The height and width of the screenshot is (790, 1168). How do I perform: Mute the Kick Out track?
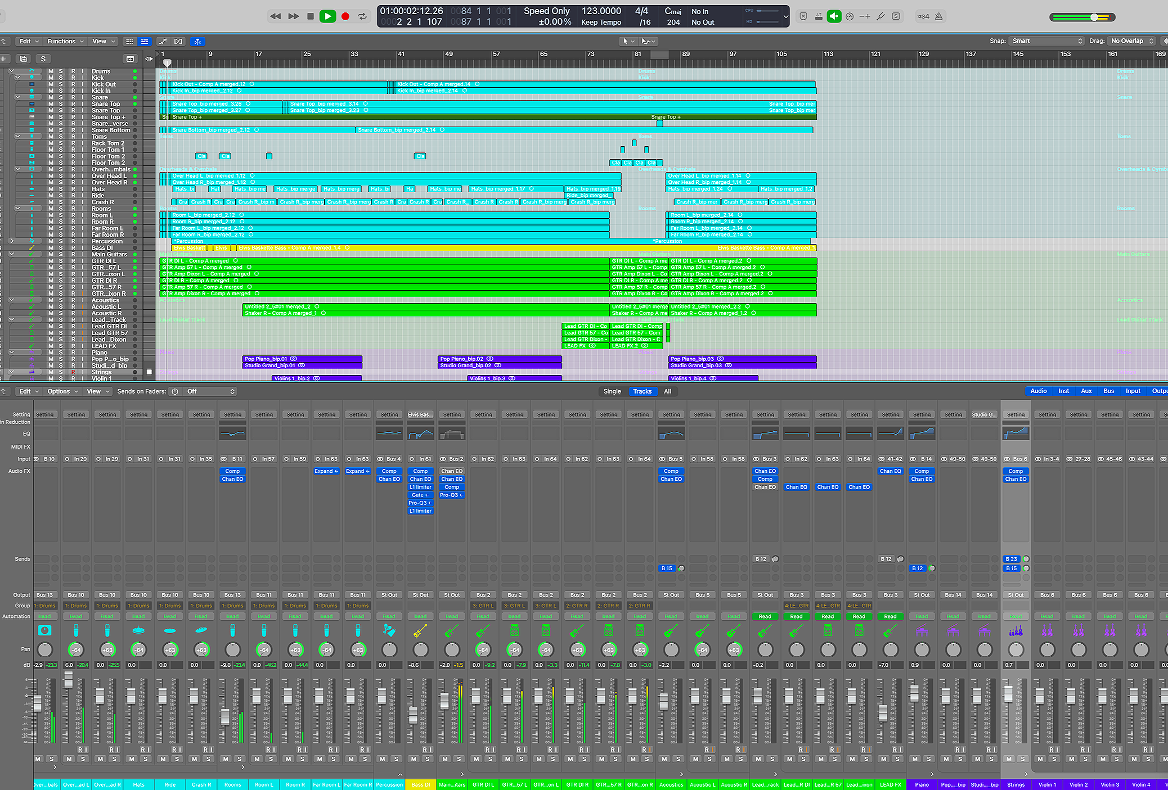point(51,84)
